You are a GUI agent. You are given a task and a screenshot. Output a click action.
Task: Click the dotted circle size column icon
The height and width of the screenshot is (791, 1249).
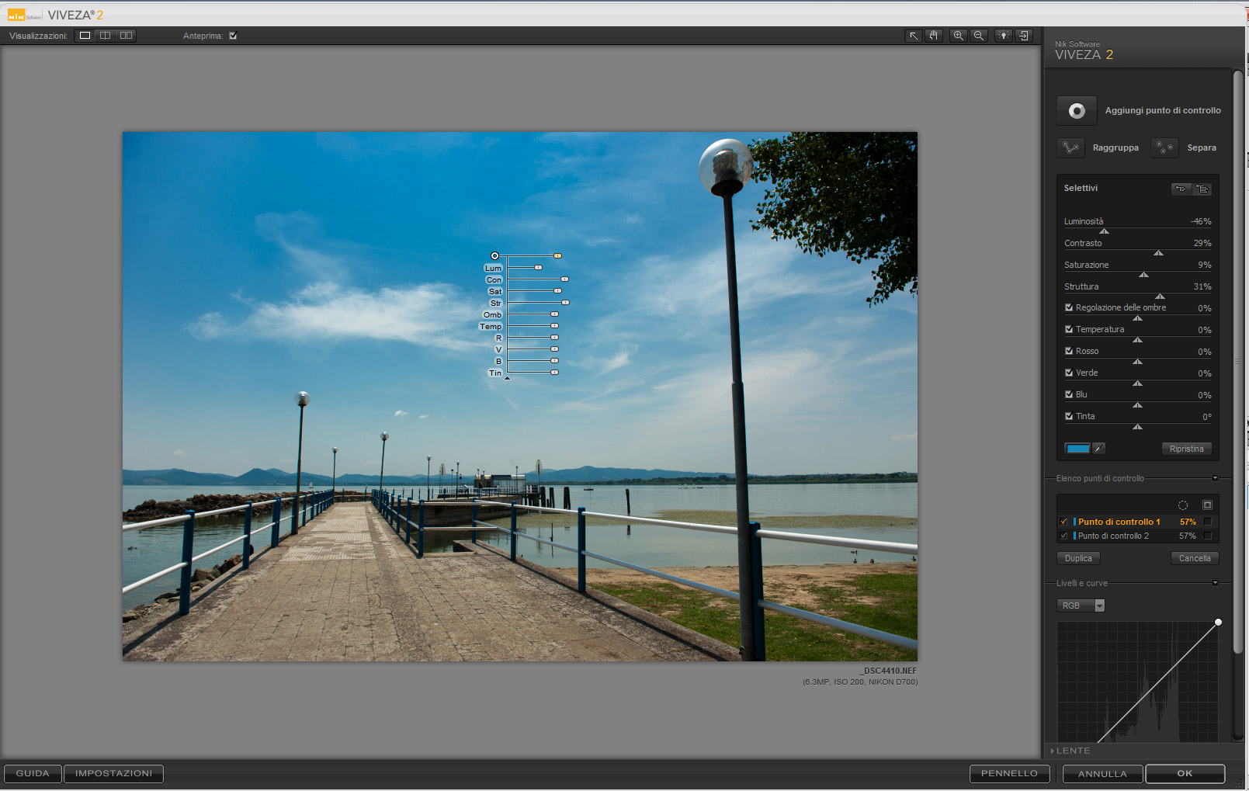pyautogui.click(x=1183, y=505)
